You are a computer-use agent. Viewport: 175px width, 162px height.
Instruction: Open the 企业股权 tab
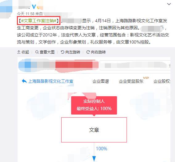pyautogui.click(x=162, y=81)
